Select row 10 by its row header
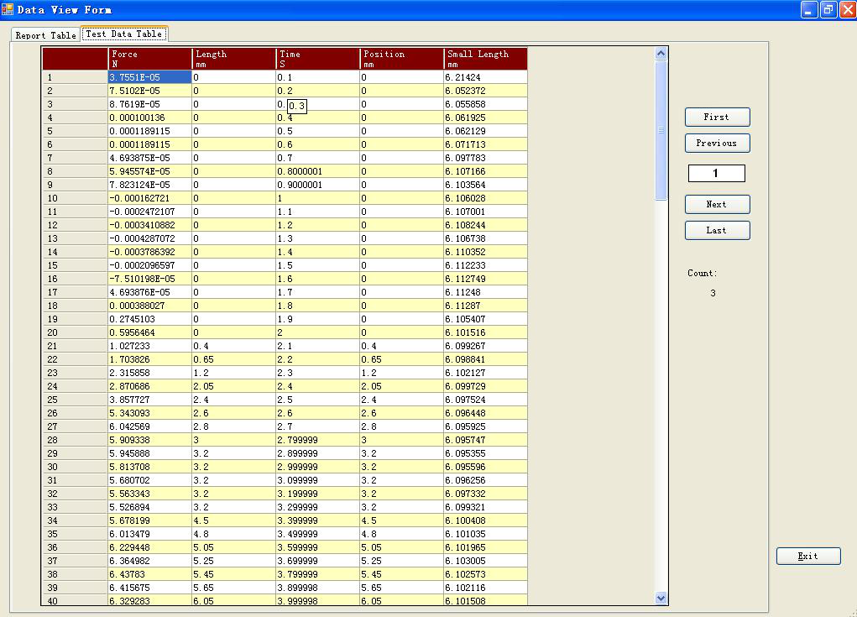Image resolution: width=857 pixels, height=617 pixels. 76,198
